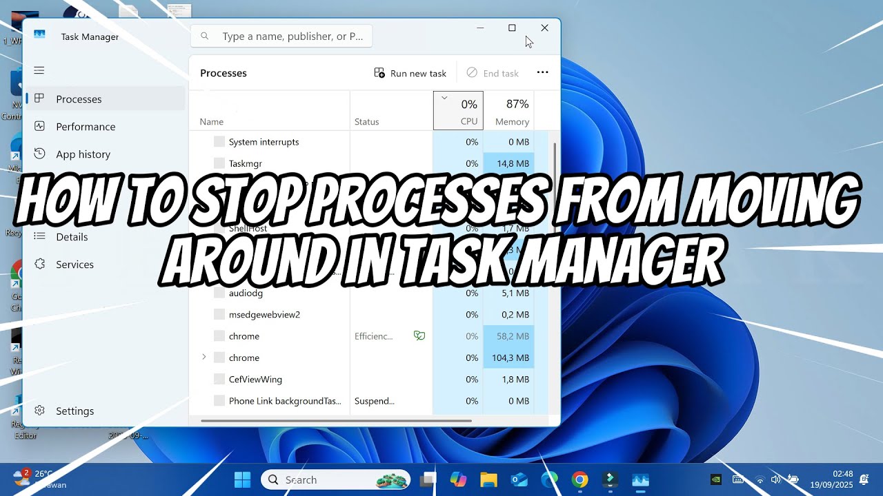Open Task Manager Settings
Screen dimensions: 883x496
(x=105, y=411)
